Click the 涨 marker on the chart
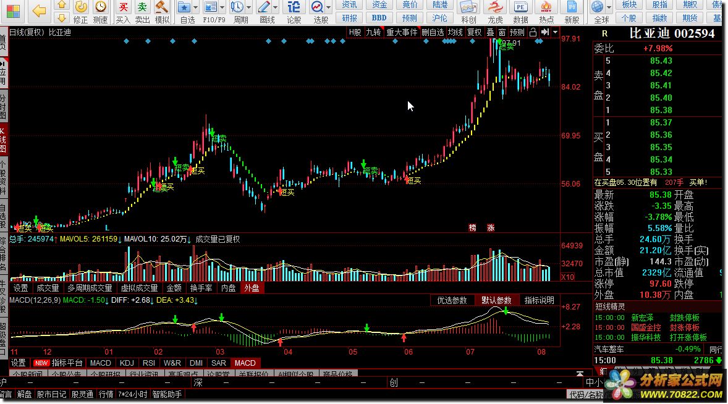This screenshot has width=728, height=404. click(x=491, y=228)
